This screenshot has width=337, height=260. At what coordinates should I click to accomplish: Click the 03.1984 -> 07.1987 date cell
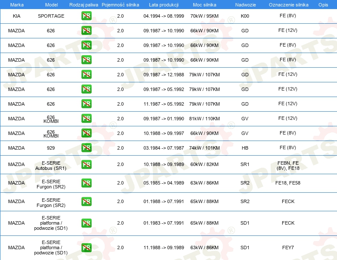click(164, 148)
